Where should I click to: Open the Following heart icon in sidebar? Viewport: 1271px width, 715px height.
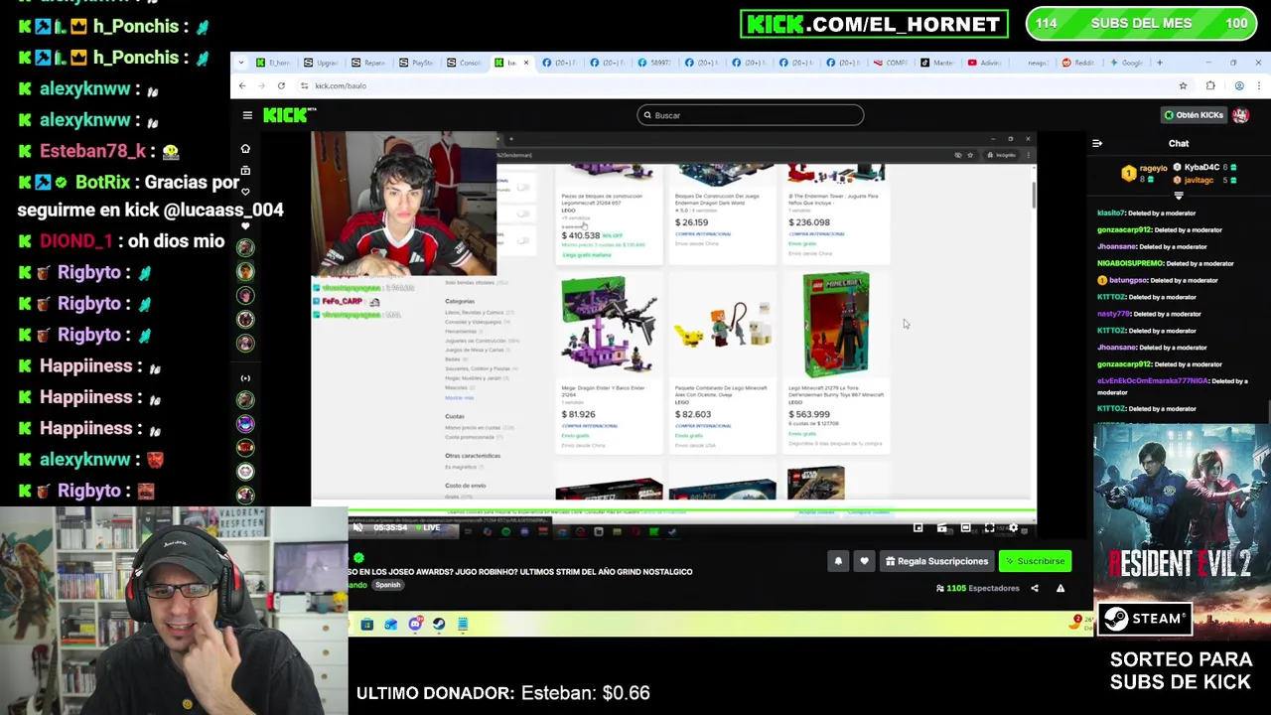[x=245, y=192]
